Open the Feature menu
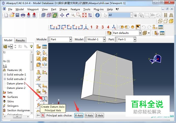Image resolution: width=176 pixels, height=123 pixels. [75, 9]
